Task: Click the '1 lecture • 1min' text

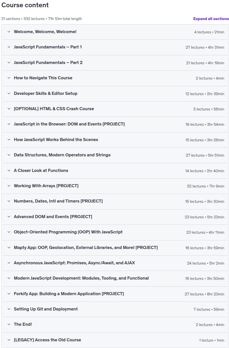Action: (x=212, y=340)
